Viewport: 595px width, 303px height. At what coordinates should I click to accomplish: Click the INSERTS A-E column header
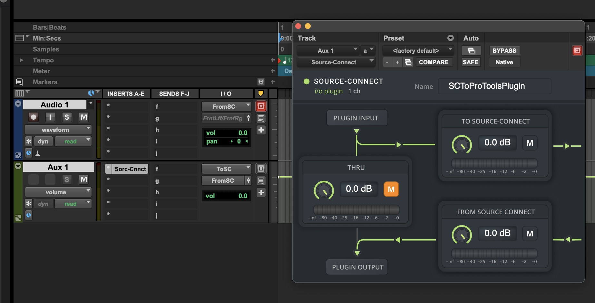coord(126,94)
